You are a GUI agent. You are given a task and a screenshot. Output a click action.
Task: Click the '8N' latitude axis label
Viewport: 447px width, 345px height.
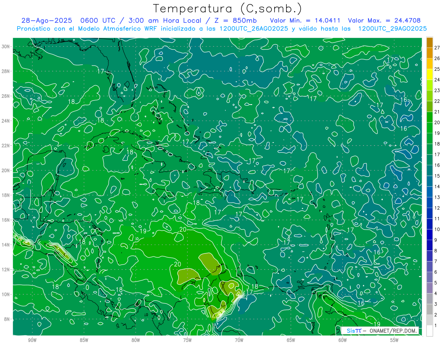point(7,319)
